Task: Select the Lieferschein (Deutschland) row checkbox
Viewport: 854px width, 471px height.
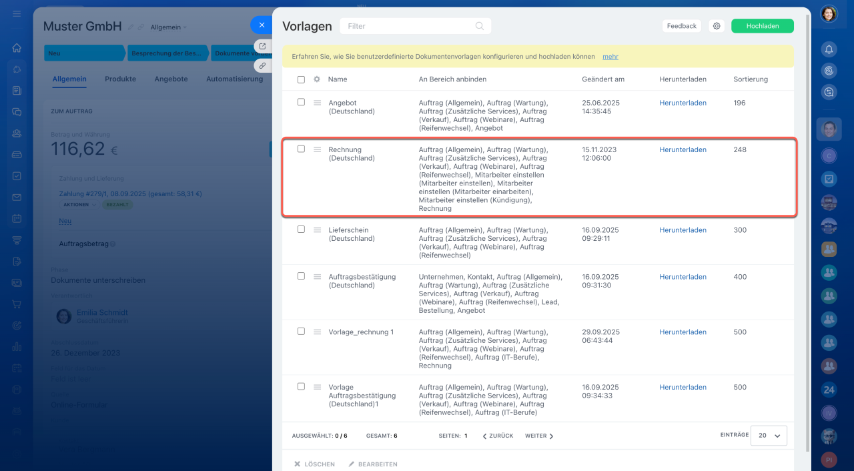Action: pos(301,229)
